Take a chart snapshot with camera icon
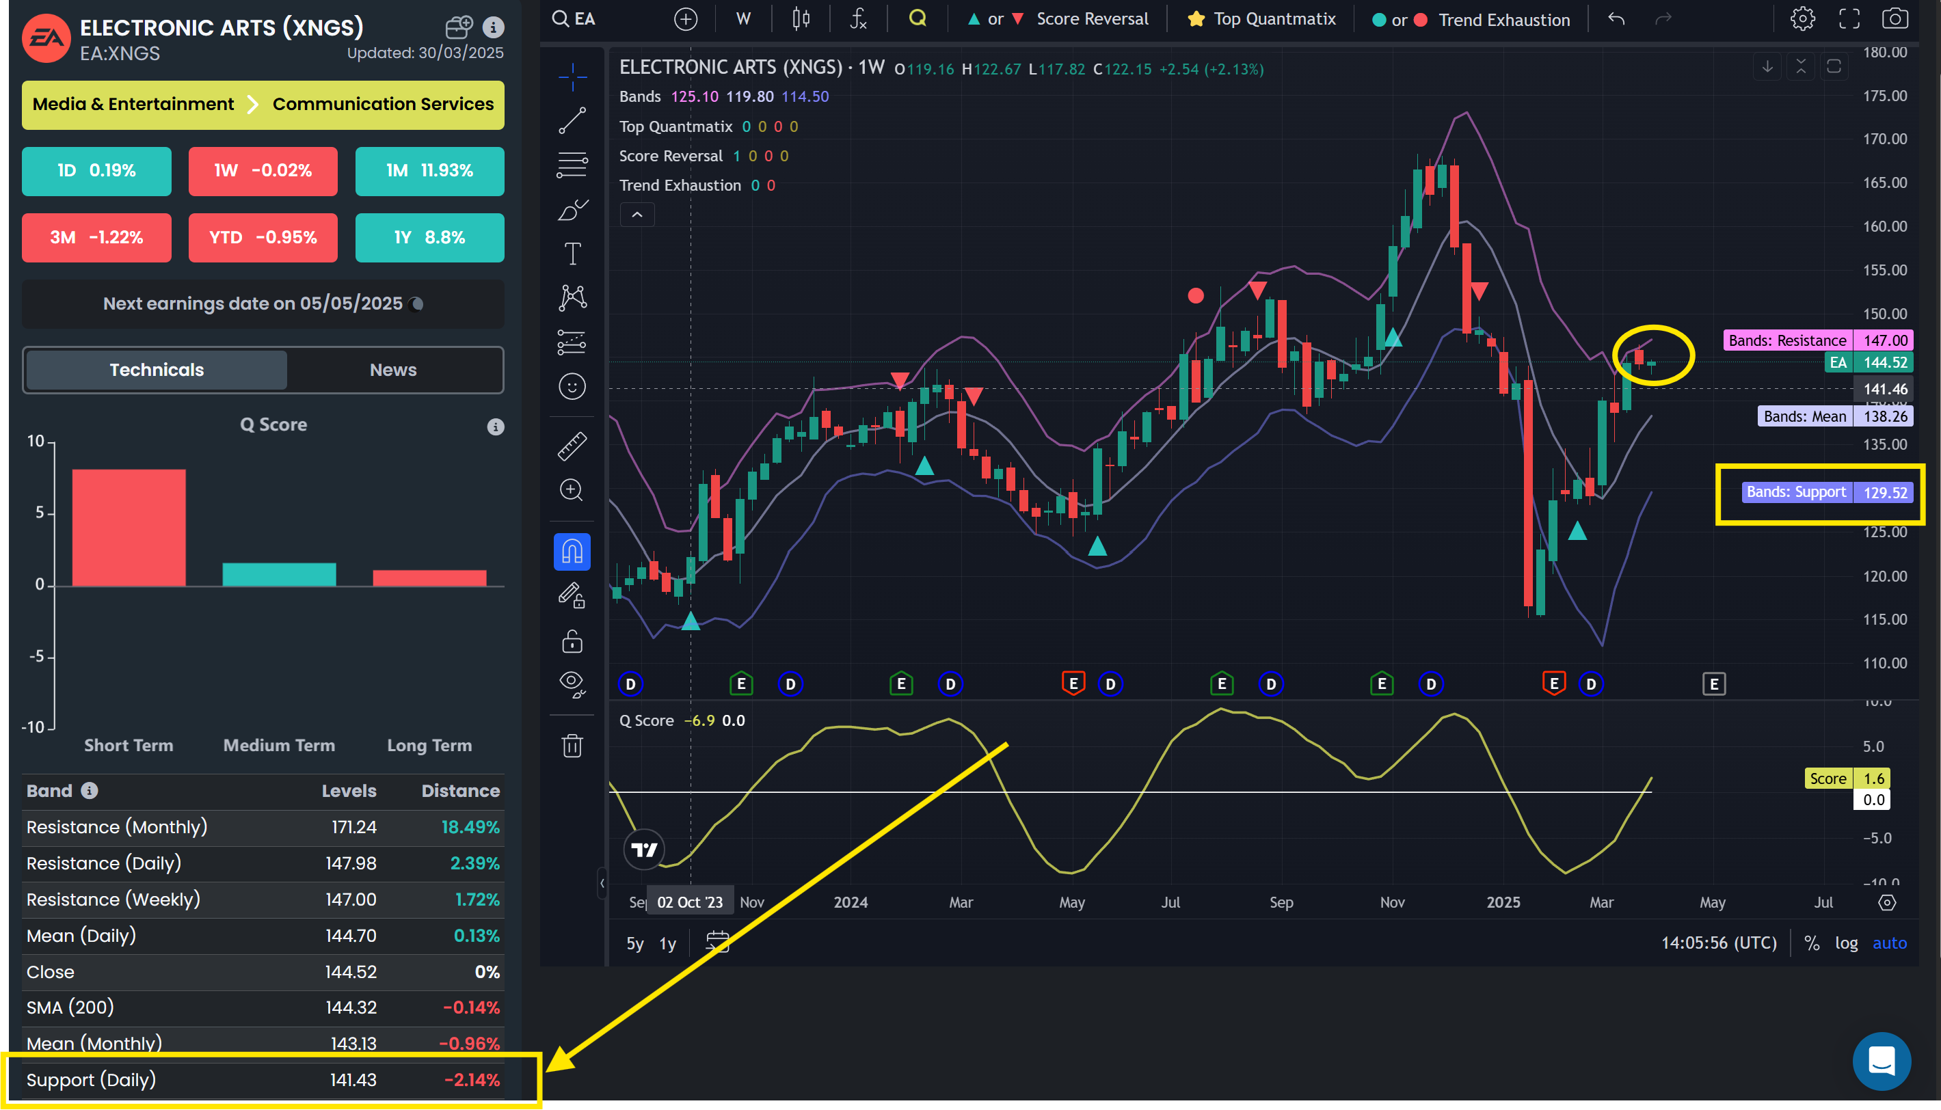 click(x=1895, y=19)
